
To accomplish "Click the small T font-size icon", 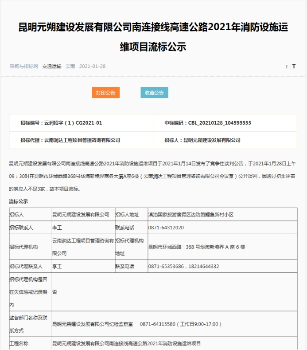I will (x=286, y=67).
